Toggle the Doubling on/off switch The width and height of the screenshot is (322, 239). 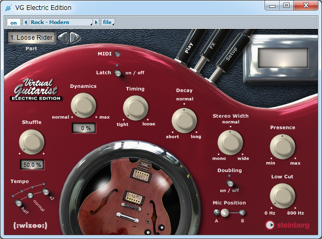pyautogui.click(x=229, y=183)
